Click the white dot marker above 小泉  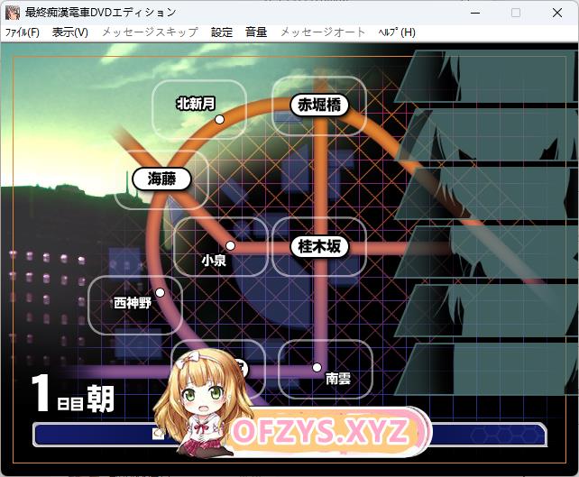(230, 245)
